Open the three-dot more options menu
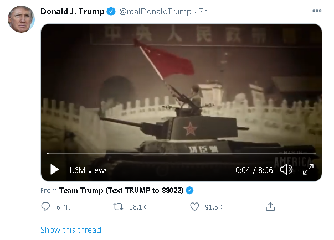 coord(317,11)
